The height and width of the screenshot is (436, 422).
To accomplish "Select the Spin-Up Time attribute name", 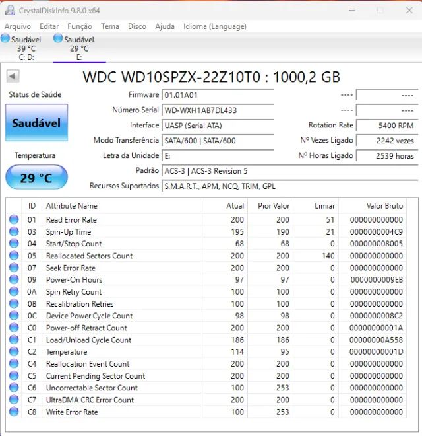I will coord(69,232).
